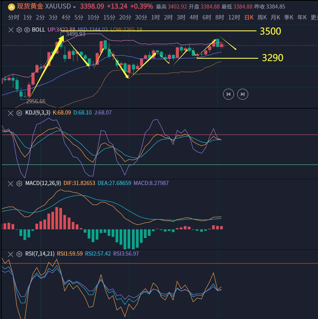Select the 15分 timeframe tab

tap(109, 18)
